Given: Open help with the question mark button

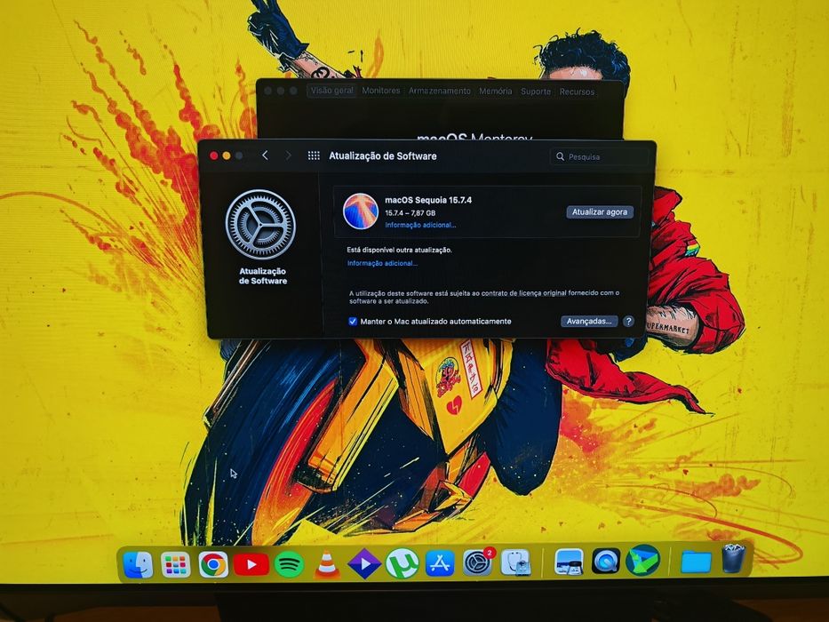Looking at the screenshot, I should pos(628,322).
